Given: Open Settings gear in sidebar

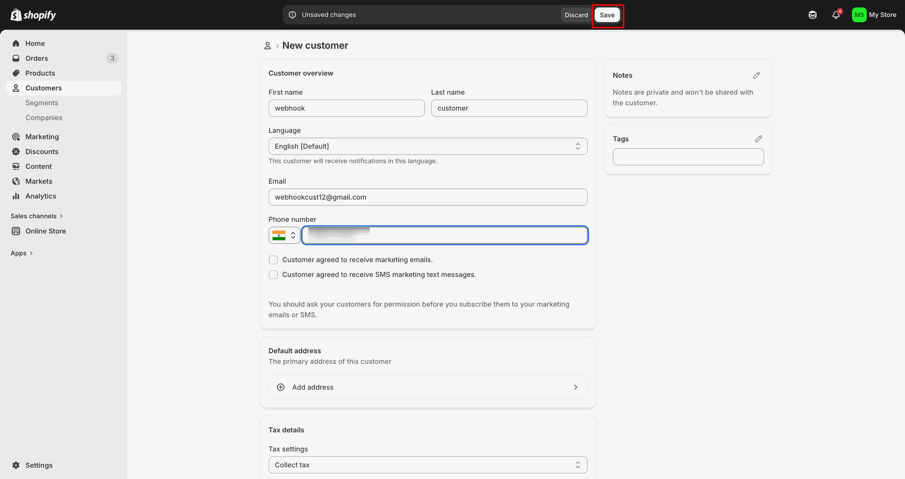Looking at the screenshot, I should [x=16, y=465].
